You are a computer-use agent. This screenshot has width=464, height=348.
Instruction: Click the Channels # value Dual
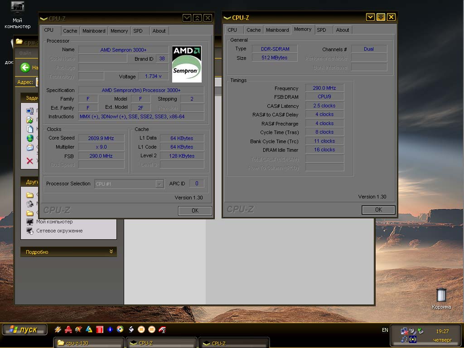(369, 49)
